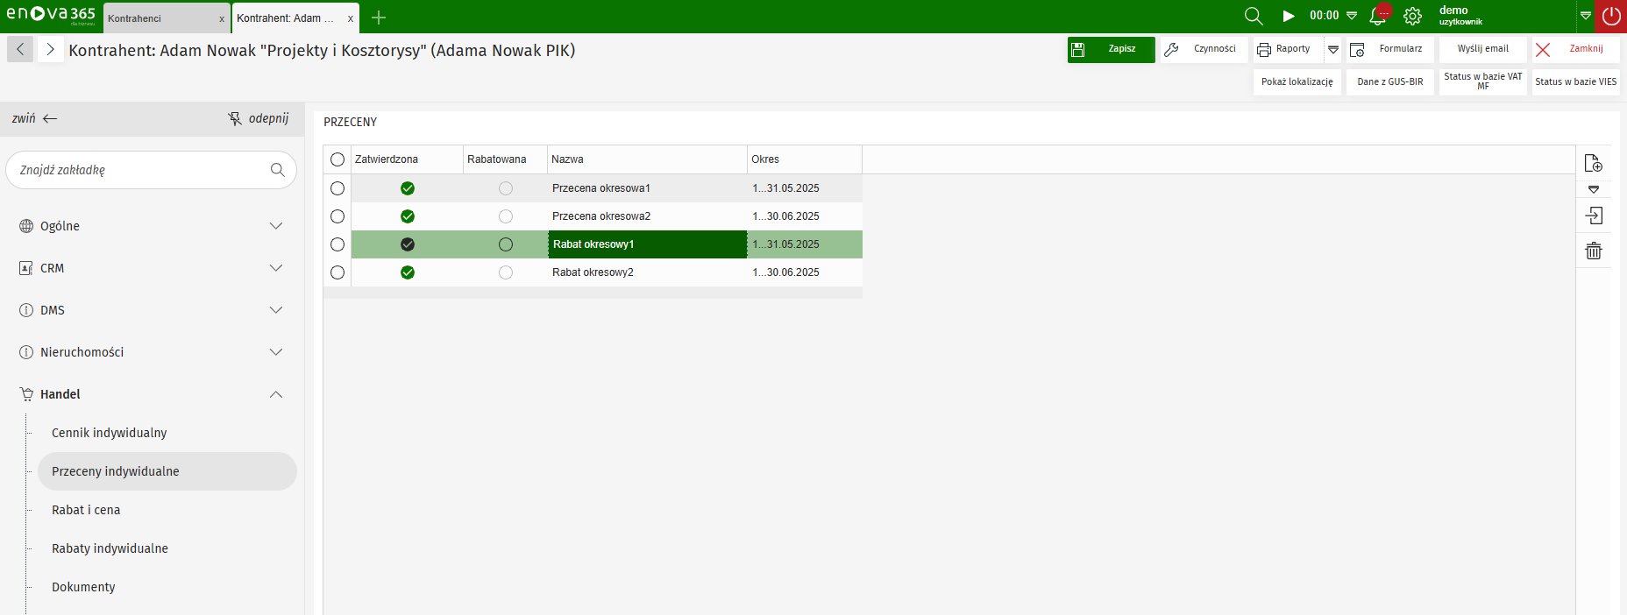Open the Raporty dropdown arrow
The height and width of the screenshot is (615, 1627).
pyautogui.click(x=1333, y=50)
